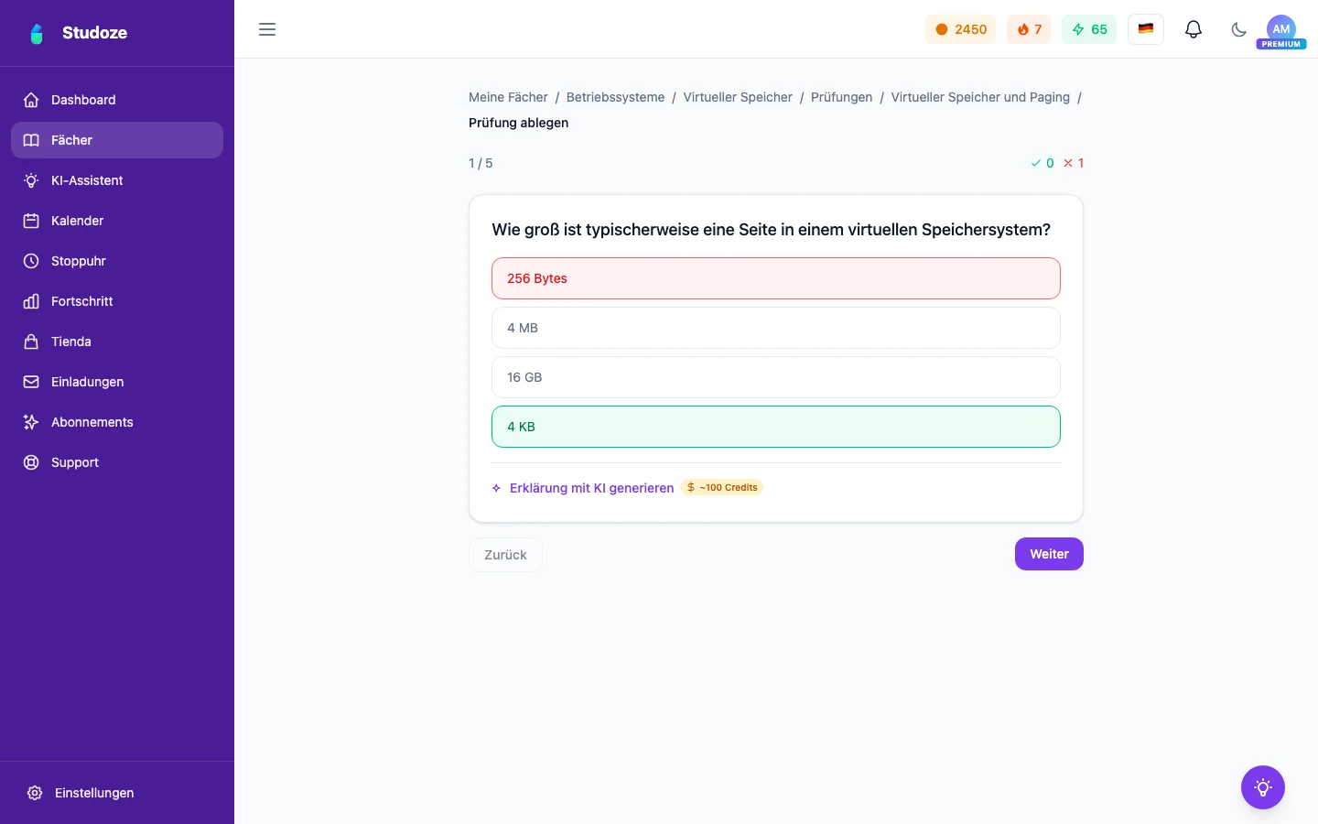Open Abonnements in sidebar
The image size is (1318, 824).
click(117, 422)
